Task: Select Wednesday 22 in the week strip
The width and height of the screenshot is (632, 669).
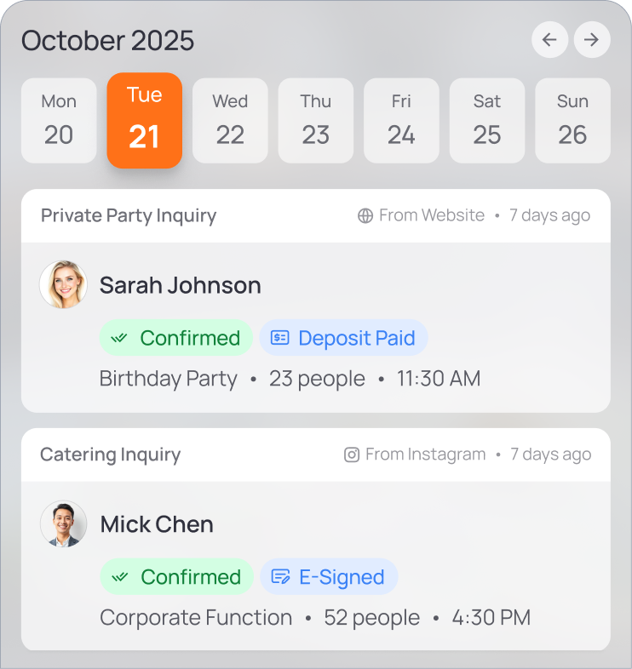Action: coord(230,120)
